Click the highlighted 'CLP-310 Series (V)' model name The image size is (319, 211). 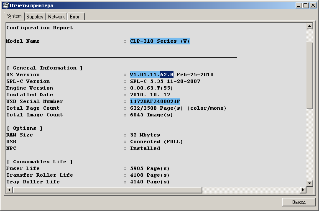click(x=160, y=41)
